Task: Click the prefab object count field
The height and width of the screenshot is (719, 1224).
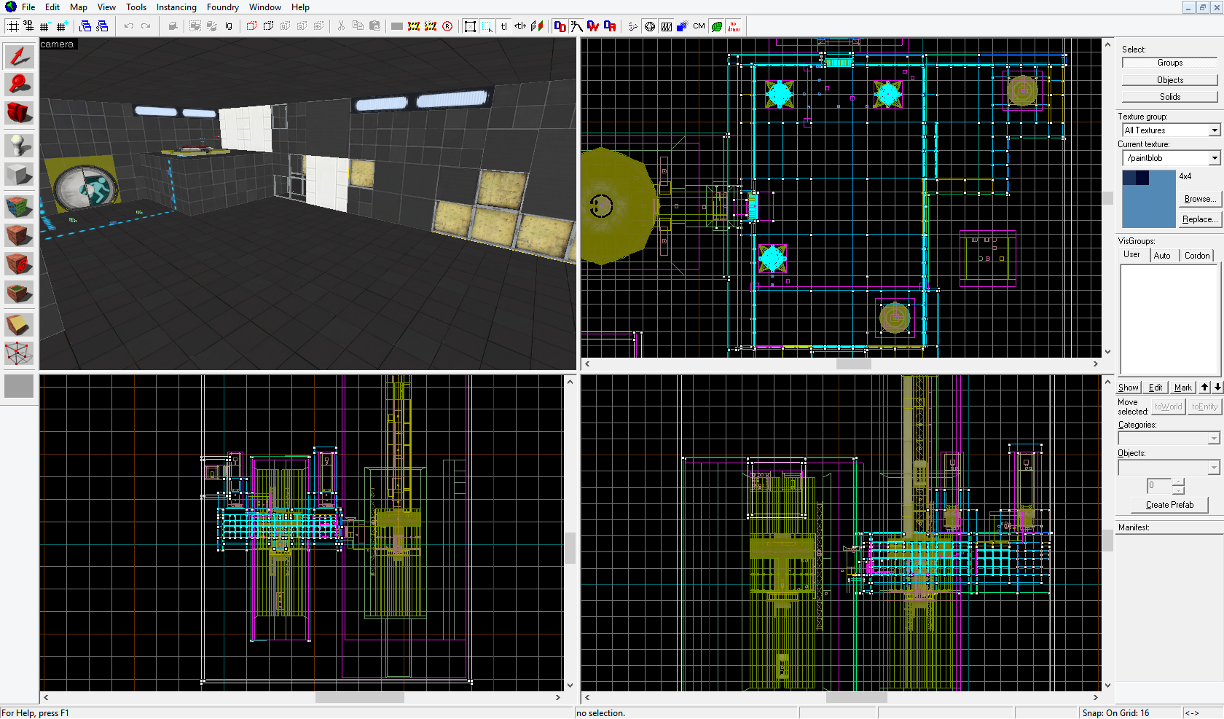Action: click(x=1158, y=485)
